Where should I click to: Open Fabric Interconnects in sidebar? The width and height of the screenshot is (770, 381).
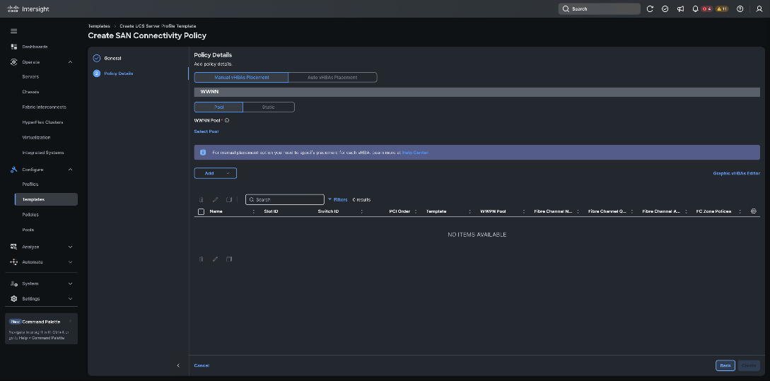[x=45, y=107]
